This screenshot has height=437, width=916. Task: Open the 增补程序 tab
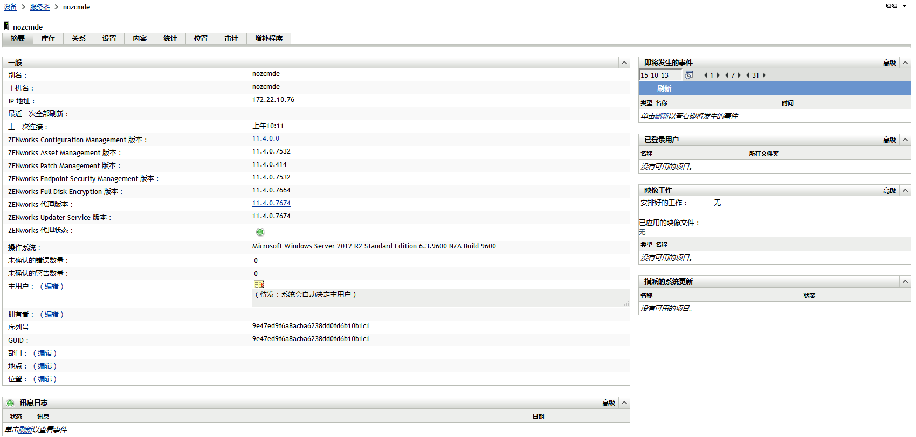[x=268, y=38]
